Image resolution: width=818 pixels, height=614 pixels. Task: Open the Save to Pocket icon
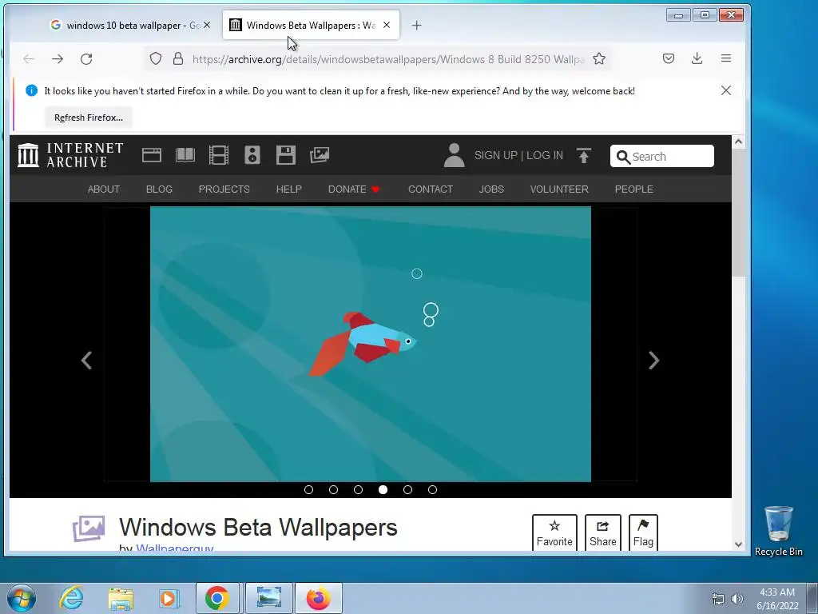tap(669, 58)
